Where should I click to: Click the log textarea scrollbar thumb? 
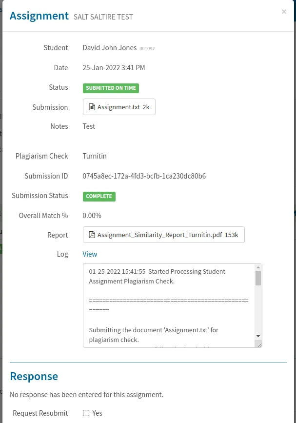coord(258,278)
